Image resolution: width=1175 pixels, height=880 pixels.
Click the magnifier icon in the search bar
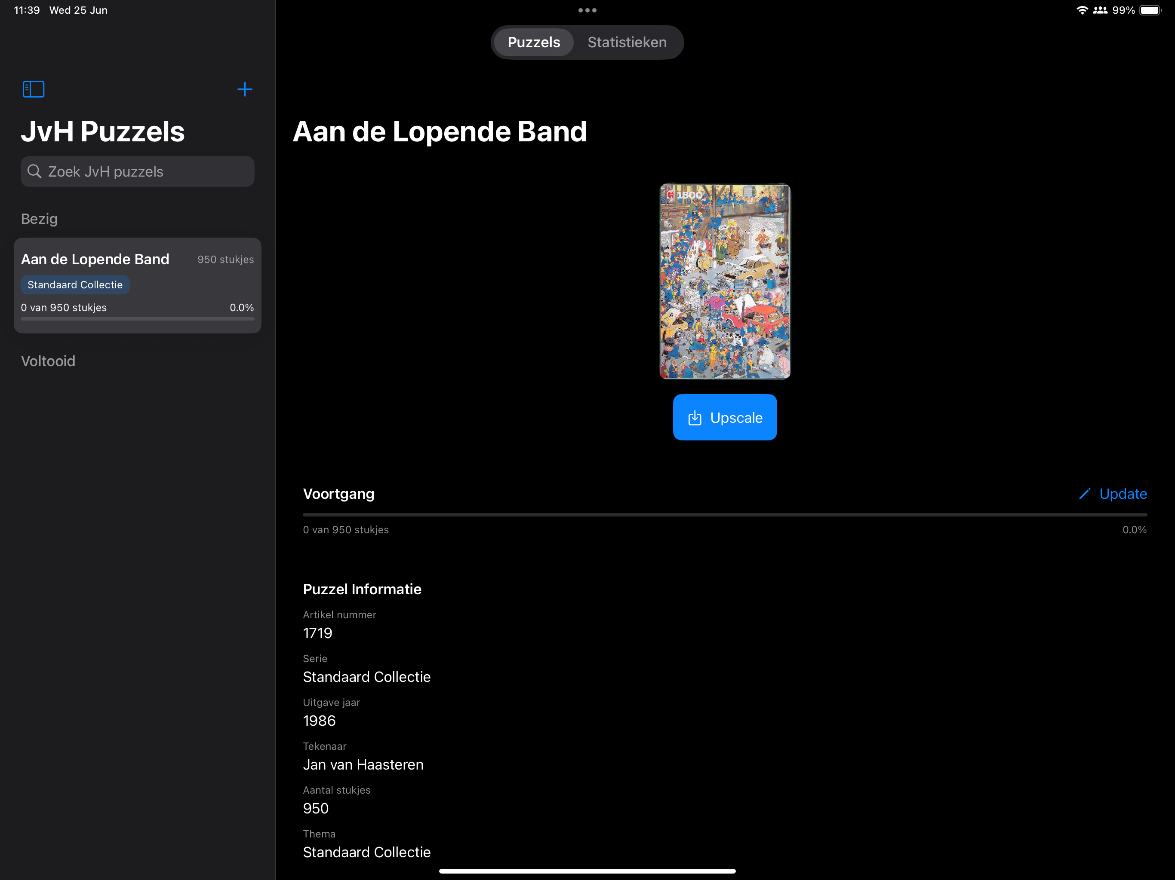tap(34, 171)
